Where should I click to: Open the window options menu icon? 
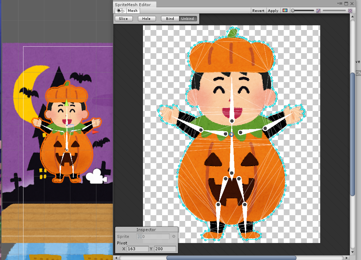[x=340, y=4]
